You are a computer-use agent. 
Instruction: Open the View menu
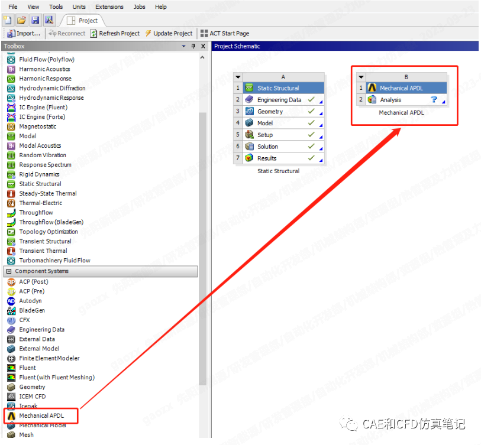(33, 7)
